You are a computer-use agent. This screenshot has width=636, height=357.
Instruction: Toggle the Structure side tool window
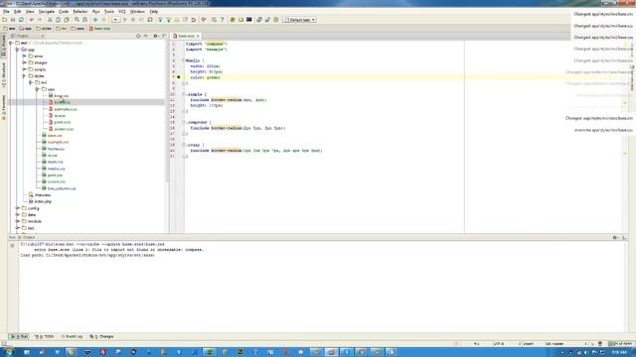(x=4, y=75)
